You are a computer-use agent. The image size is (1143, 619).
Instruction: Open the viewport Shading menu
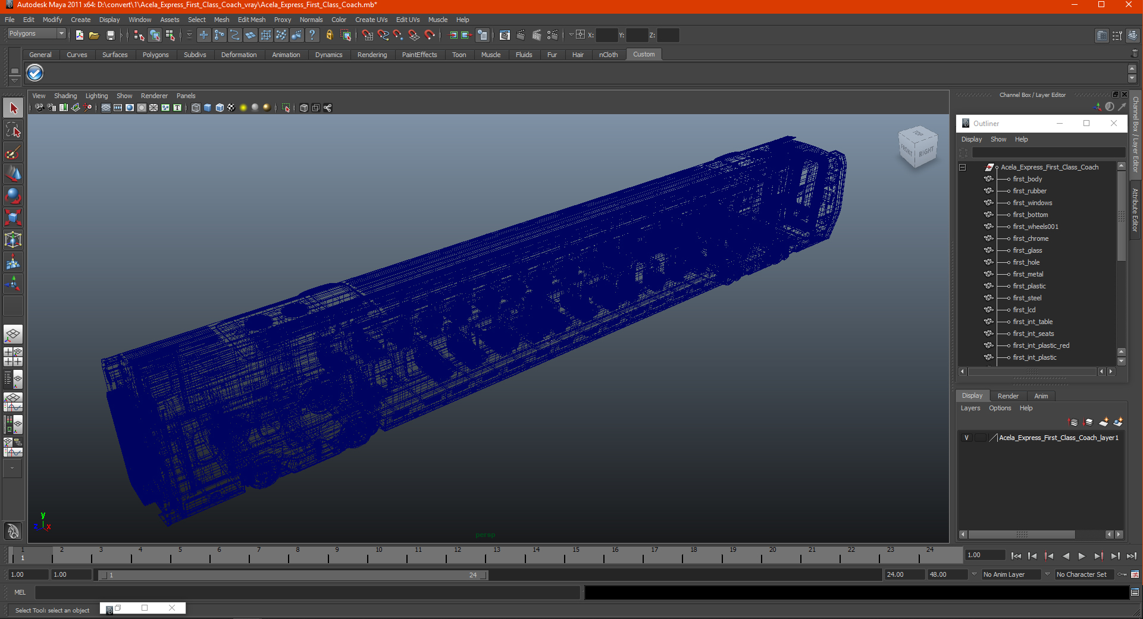tap(65, 96)
